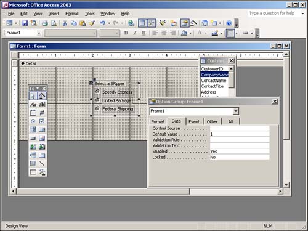The height and width of the screenshot is (231, 308).
Task: Select the United Package option button
Action: tap(98, 100)
